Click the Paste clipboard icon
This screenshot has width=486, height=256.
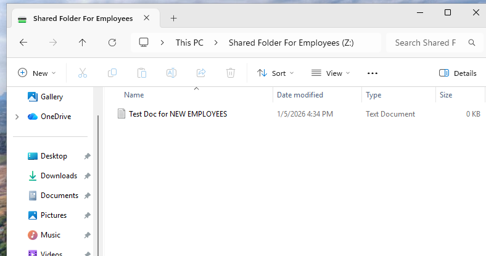tap(142, 73)
